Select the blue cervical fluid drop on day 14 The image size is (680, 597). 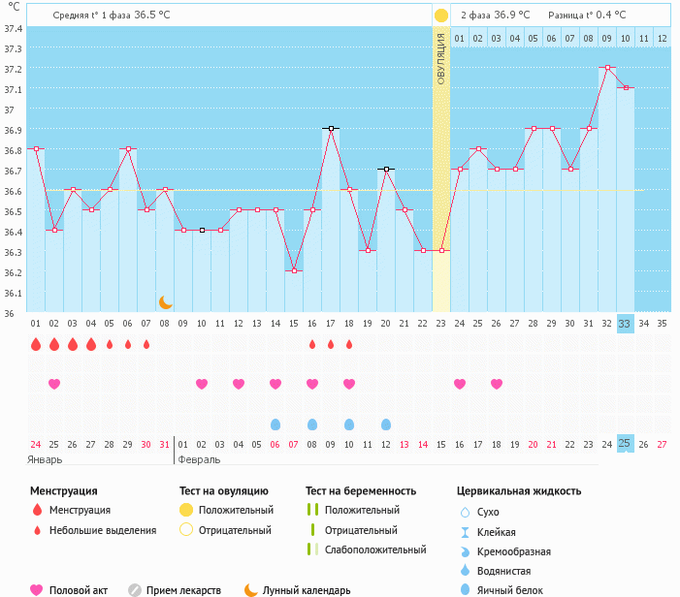[275, 424]
